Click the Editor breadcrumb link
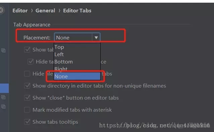This screenshot has height=132, width=214. pyautogui.click(x=20, y=11)
